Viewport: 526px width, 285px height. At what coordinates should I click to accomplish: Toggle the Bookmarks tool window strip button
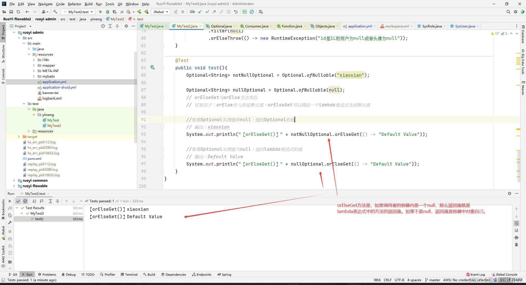point(3,209)
